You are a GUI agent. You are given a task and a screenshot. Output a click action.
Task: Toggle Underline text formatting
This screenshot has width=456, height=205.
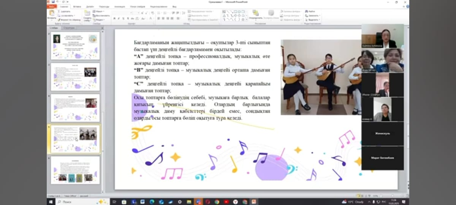123,18
